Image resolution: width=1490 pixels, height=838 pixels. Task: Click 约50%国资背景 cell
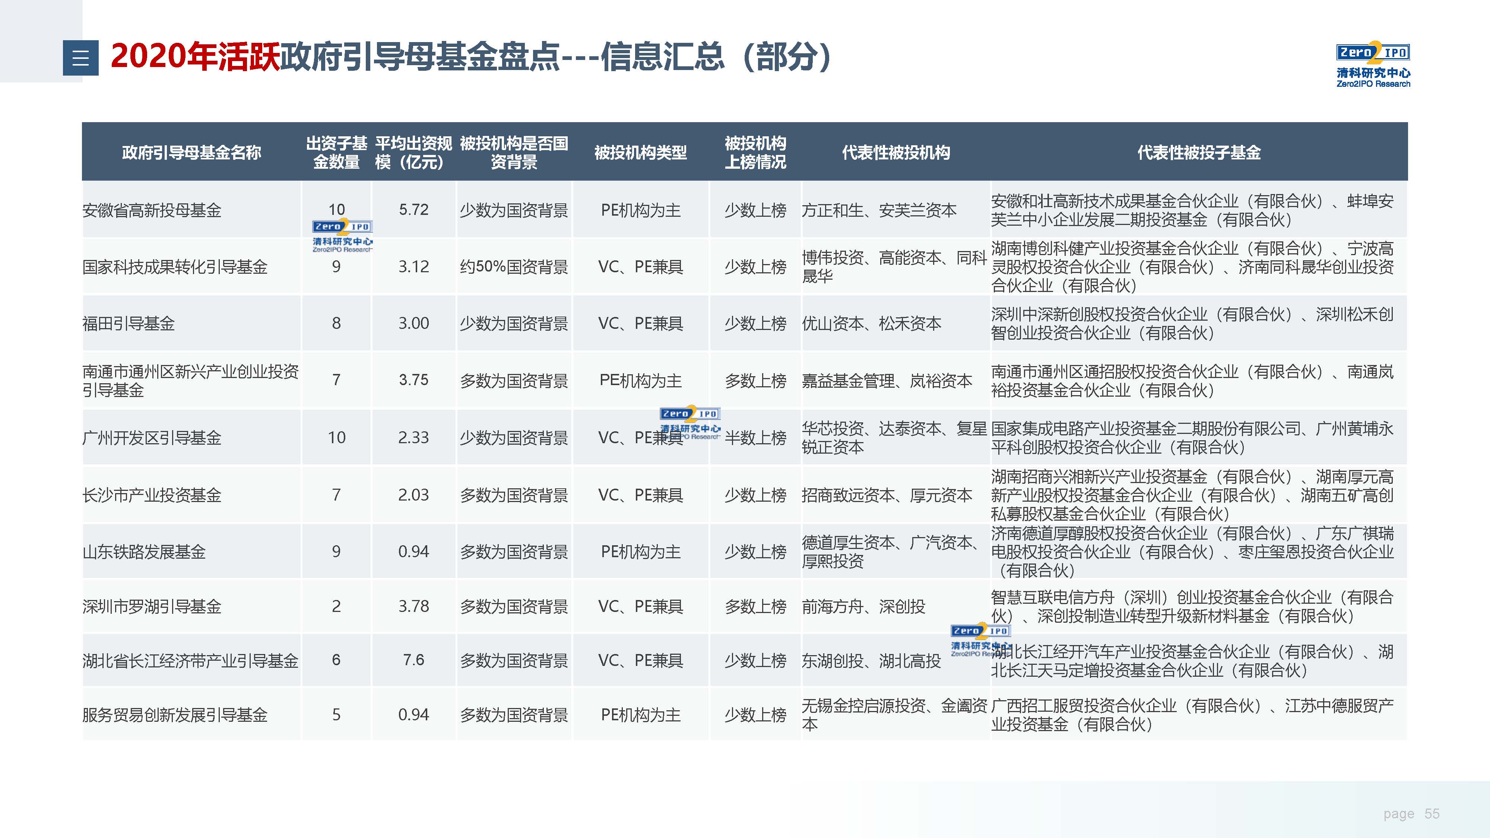(514, 267)
